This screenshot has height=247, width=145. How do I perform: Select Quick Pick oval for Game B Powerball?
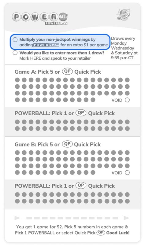click(x=81, y=186)
